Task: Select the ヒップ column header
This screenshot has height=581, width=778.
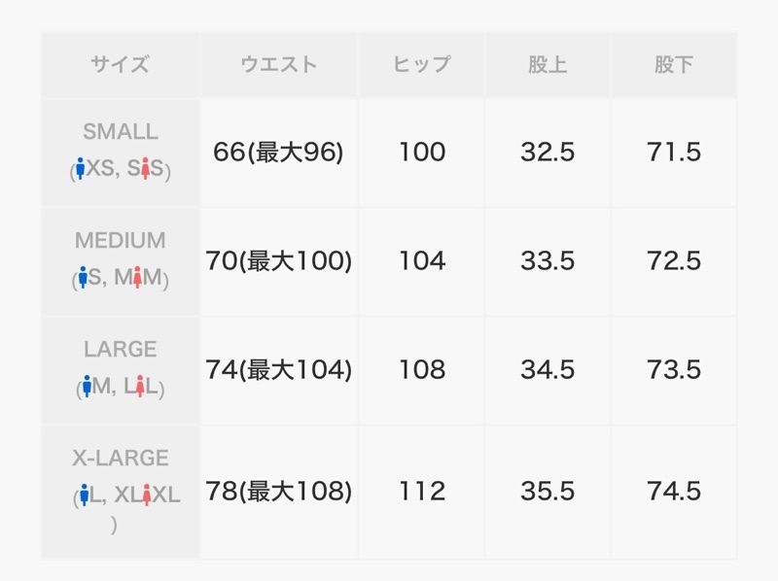Action: [x=422, y=64]
